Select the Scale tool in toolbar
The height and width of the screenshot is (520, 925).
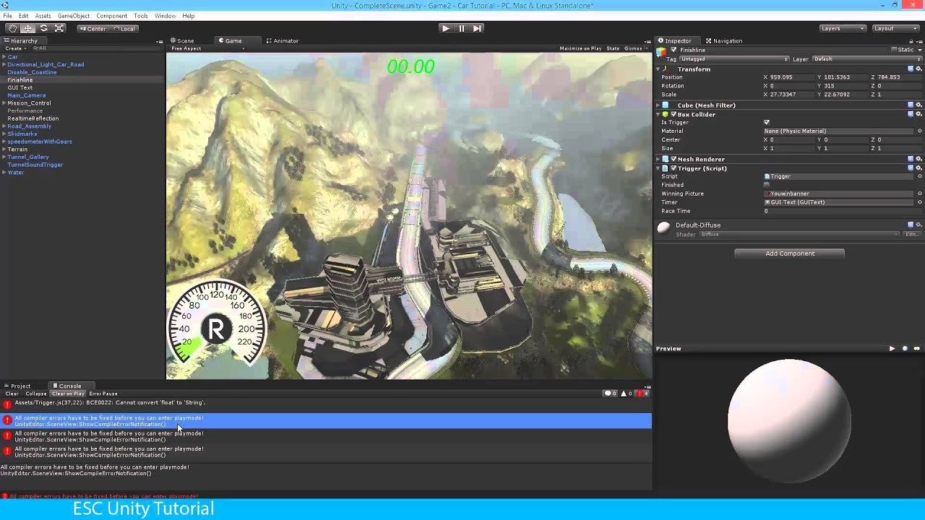tap(59, 28)
